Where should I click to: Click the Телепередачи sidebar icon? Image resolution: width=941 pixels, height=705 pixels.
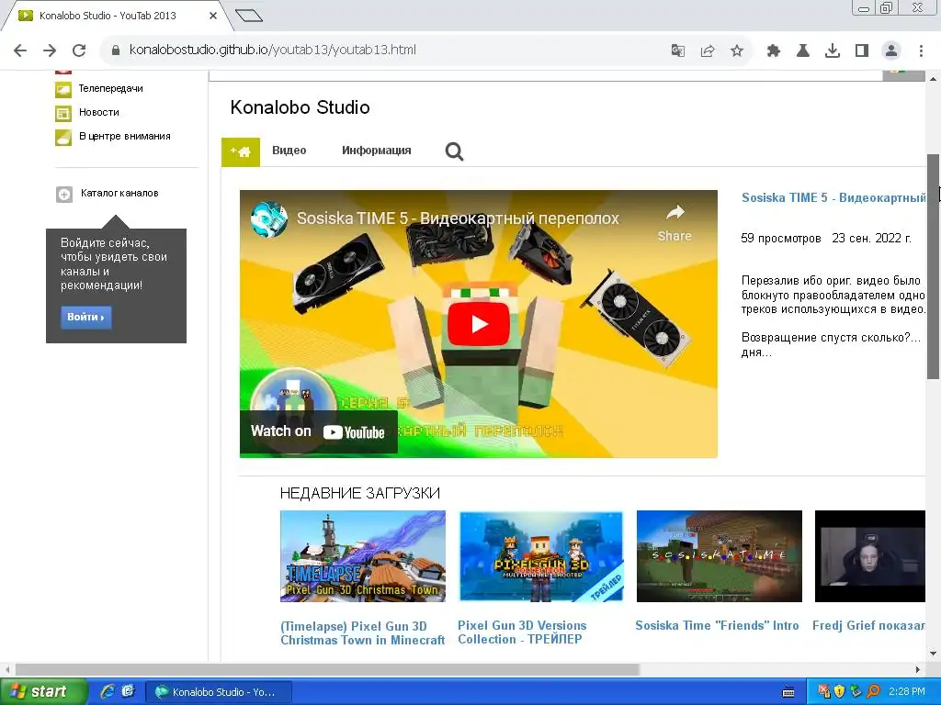pyautogui.click(x=63, y=89)
